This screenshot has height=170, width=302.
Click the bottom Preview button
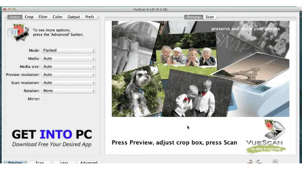(15, 162)
